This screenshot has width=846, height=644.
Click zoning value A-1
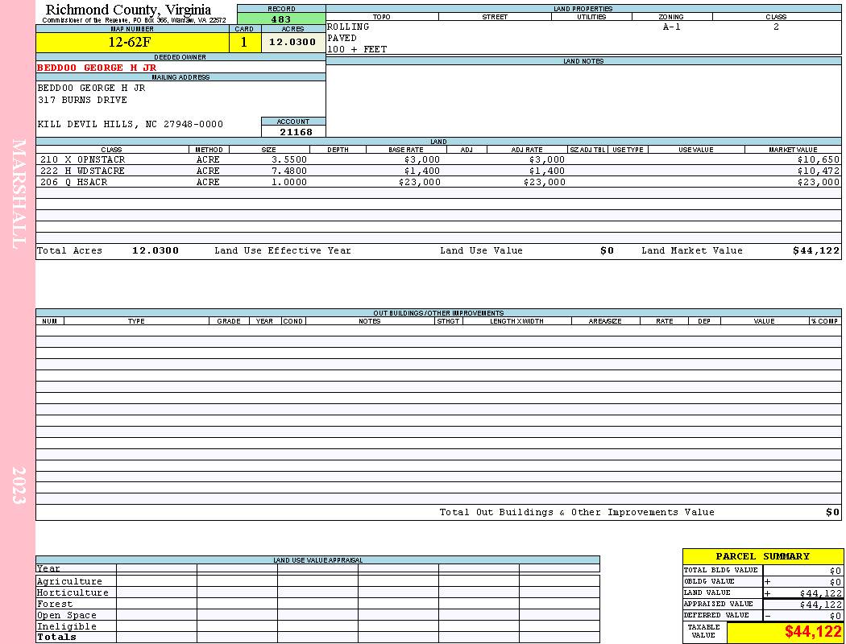coord(672,27)
